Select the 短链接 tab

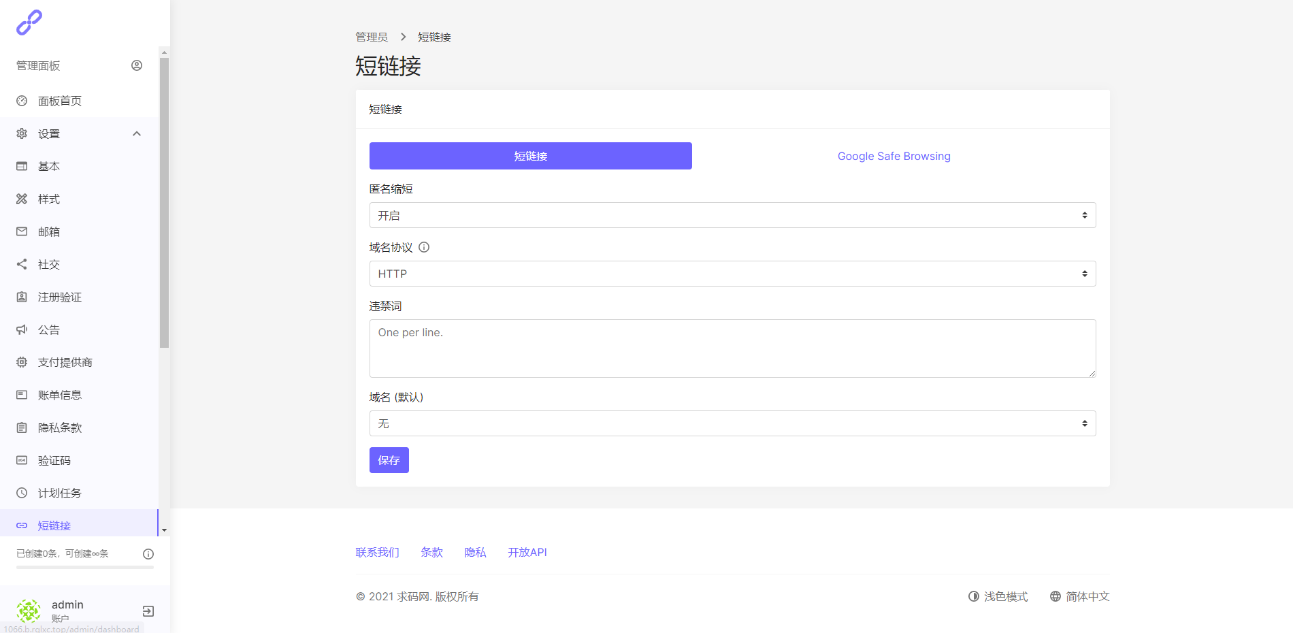tap(530, 156)
